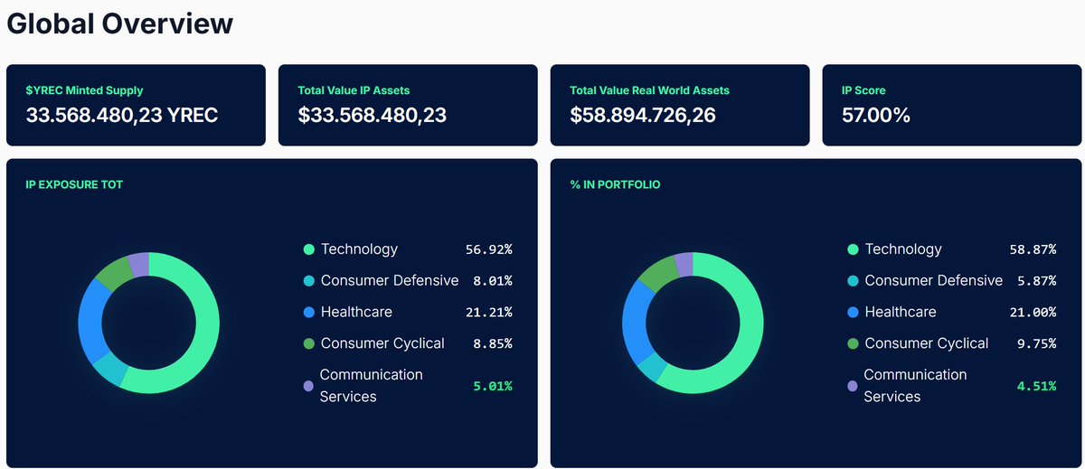This screenshot has width=1085, height=469.
Task: Select Technology label in Portfolio legend
Action: pyautogui.click(x=903, y=249)
